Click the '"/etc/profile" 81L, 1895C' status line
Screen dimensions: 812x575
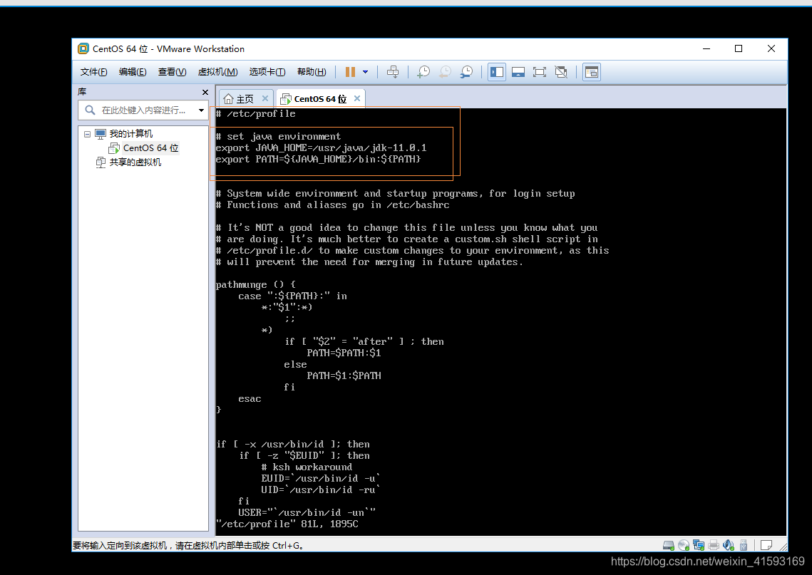coord(287,524)
